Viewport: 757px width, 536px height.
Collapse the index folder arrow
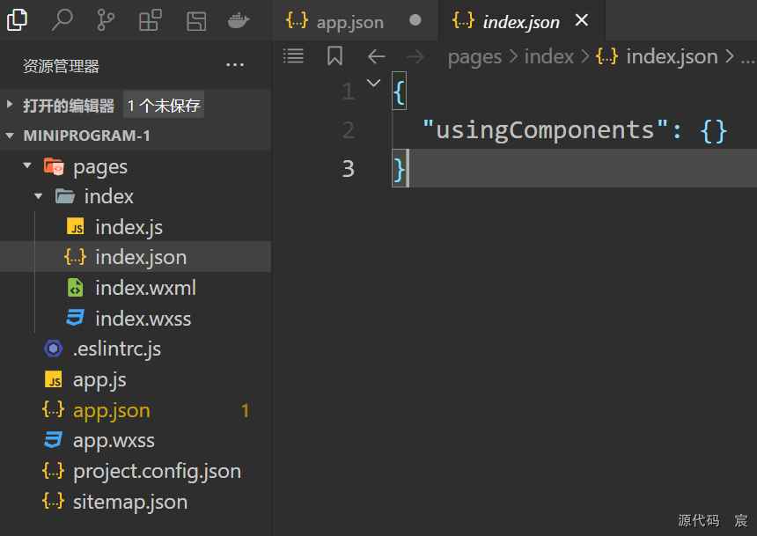[x=39, y=196]
